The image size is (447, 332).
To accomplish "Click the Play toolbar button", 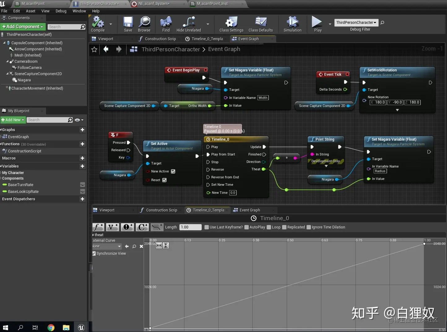I will pyautogui.click(x=318, y=24).
